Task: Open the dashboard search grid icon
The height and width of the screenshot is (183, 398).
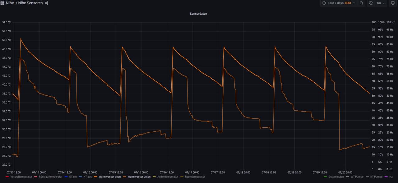Action: [2, 3]
